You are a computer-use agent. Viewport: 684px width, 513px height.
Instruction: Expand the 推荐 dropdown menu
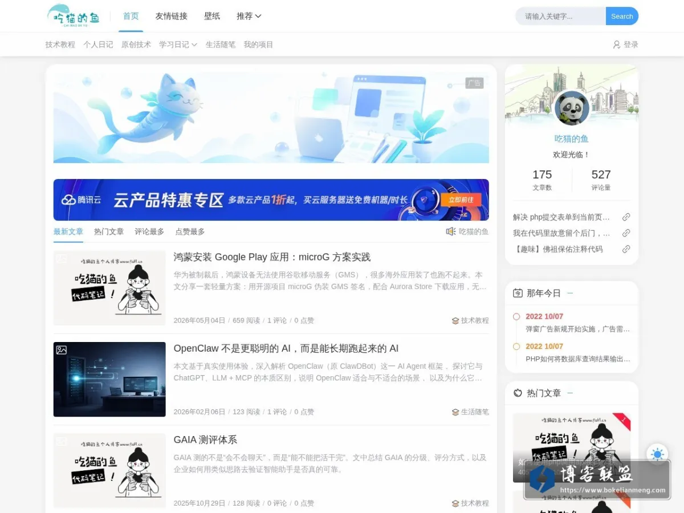[x=249, y=16]
